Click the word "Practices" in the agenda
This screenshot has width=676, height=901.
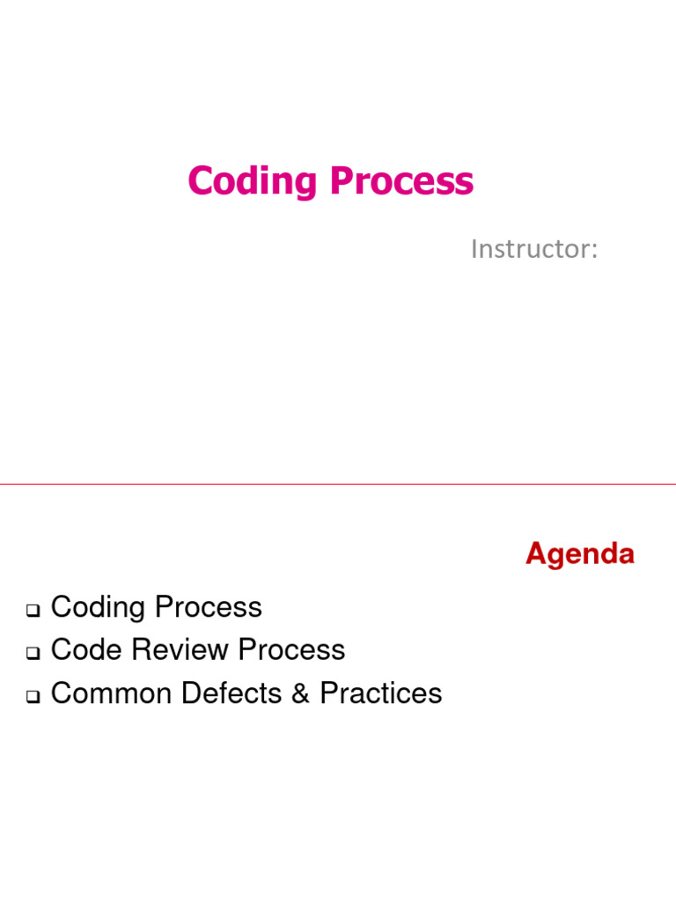click(380, 693)
